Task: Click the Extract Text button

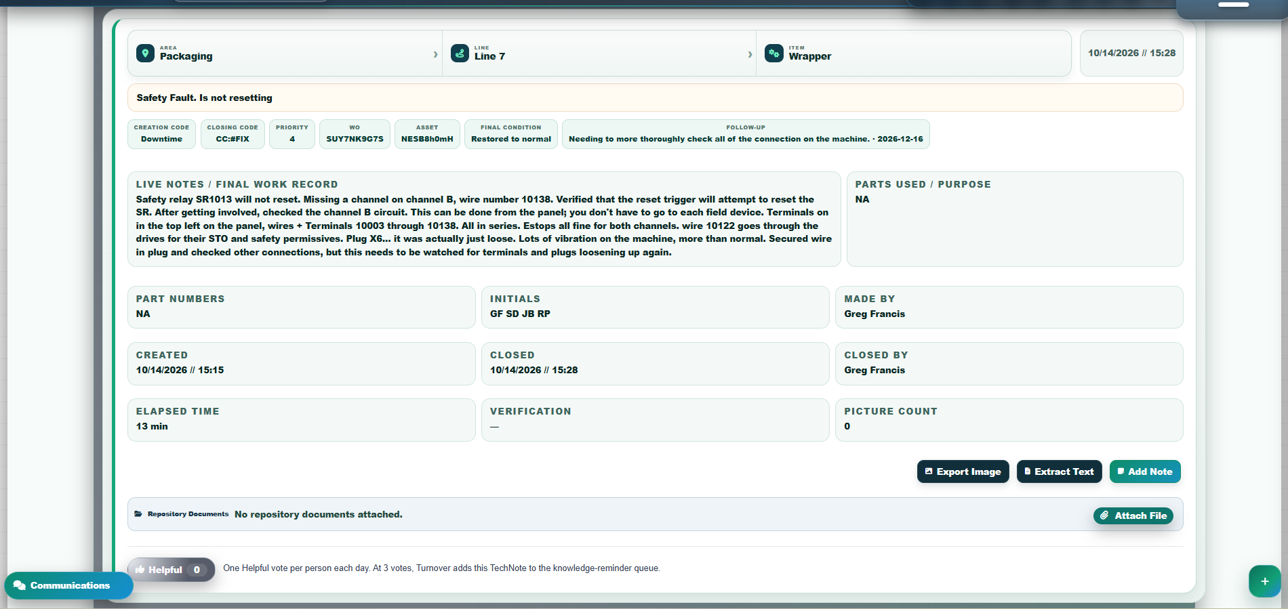Action: coord(1059,471)
